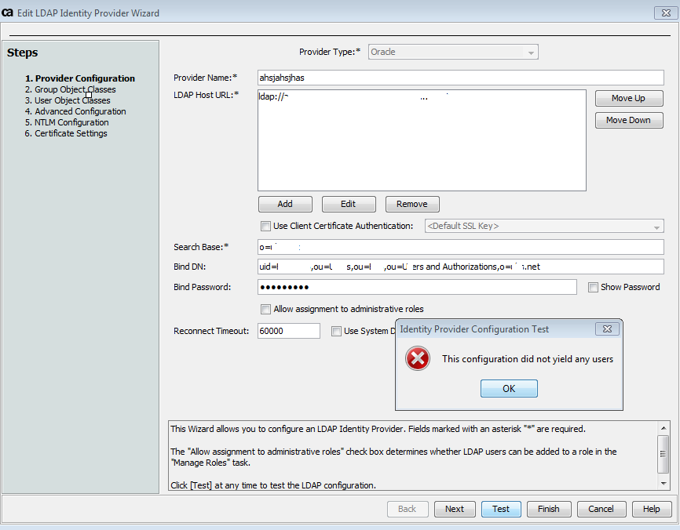Screen dimensions: 680x530
Task: Advance the wizard with the Next button
Action: pyautogui.click(x=455, y=509)
